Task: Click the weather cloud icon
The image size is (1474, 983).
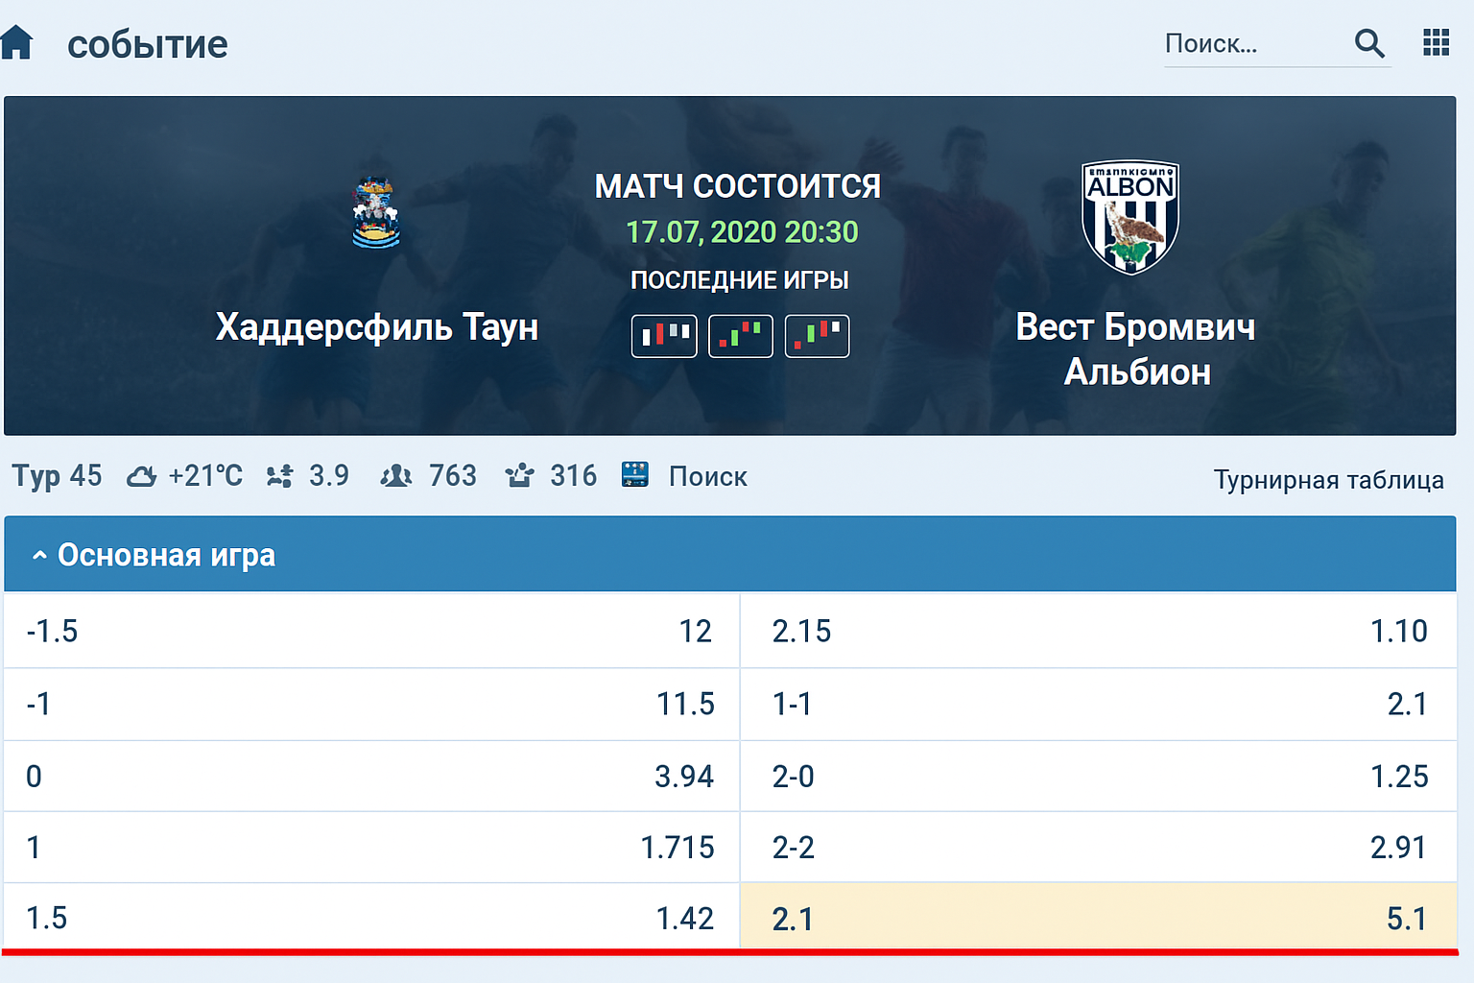Action: pos(141,476)
